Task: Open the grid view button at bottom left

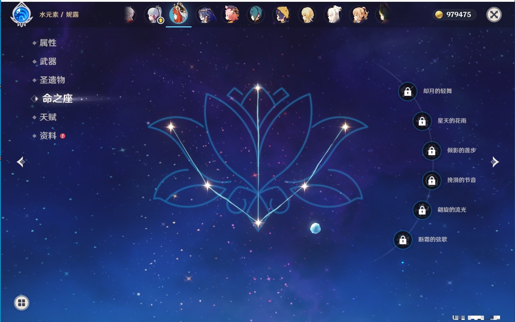Action: point(21,303)
